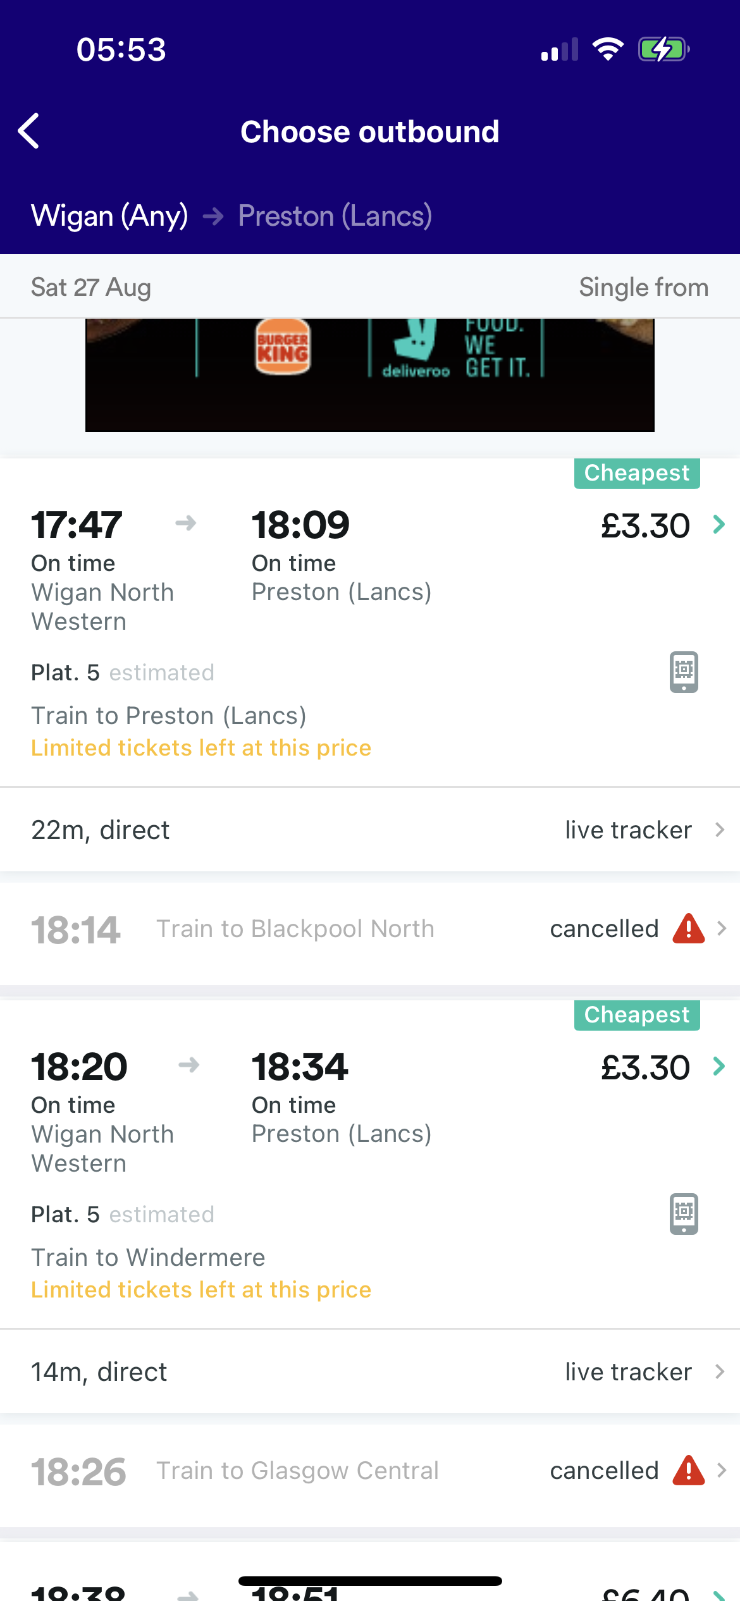
Task: Tap the back arrow icon
Action: (29, 132)
